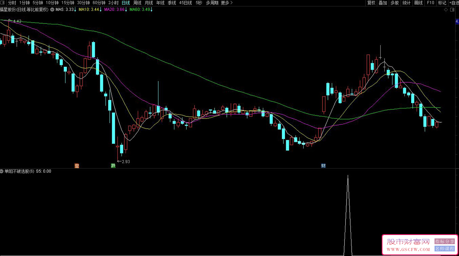Image resolution: width=459 pixels, height=256 pixels.
Task: Select the 10分钟 period tab
Action: point(52,3)
